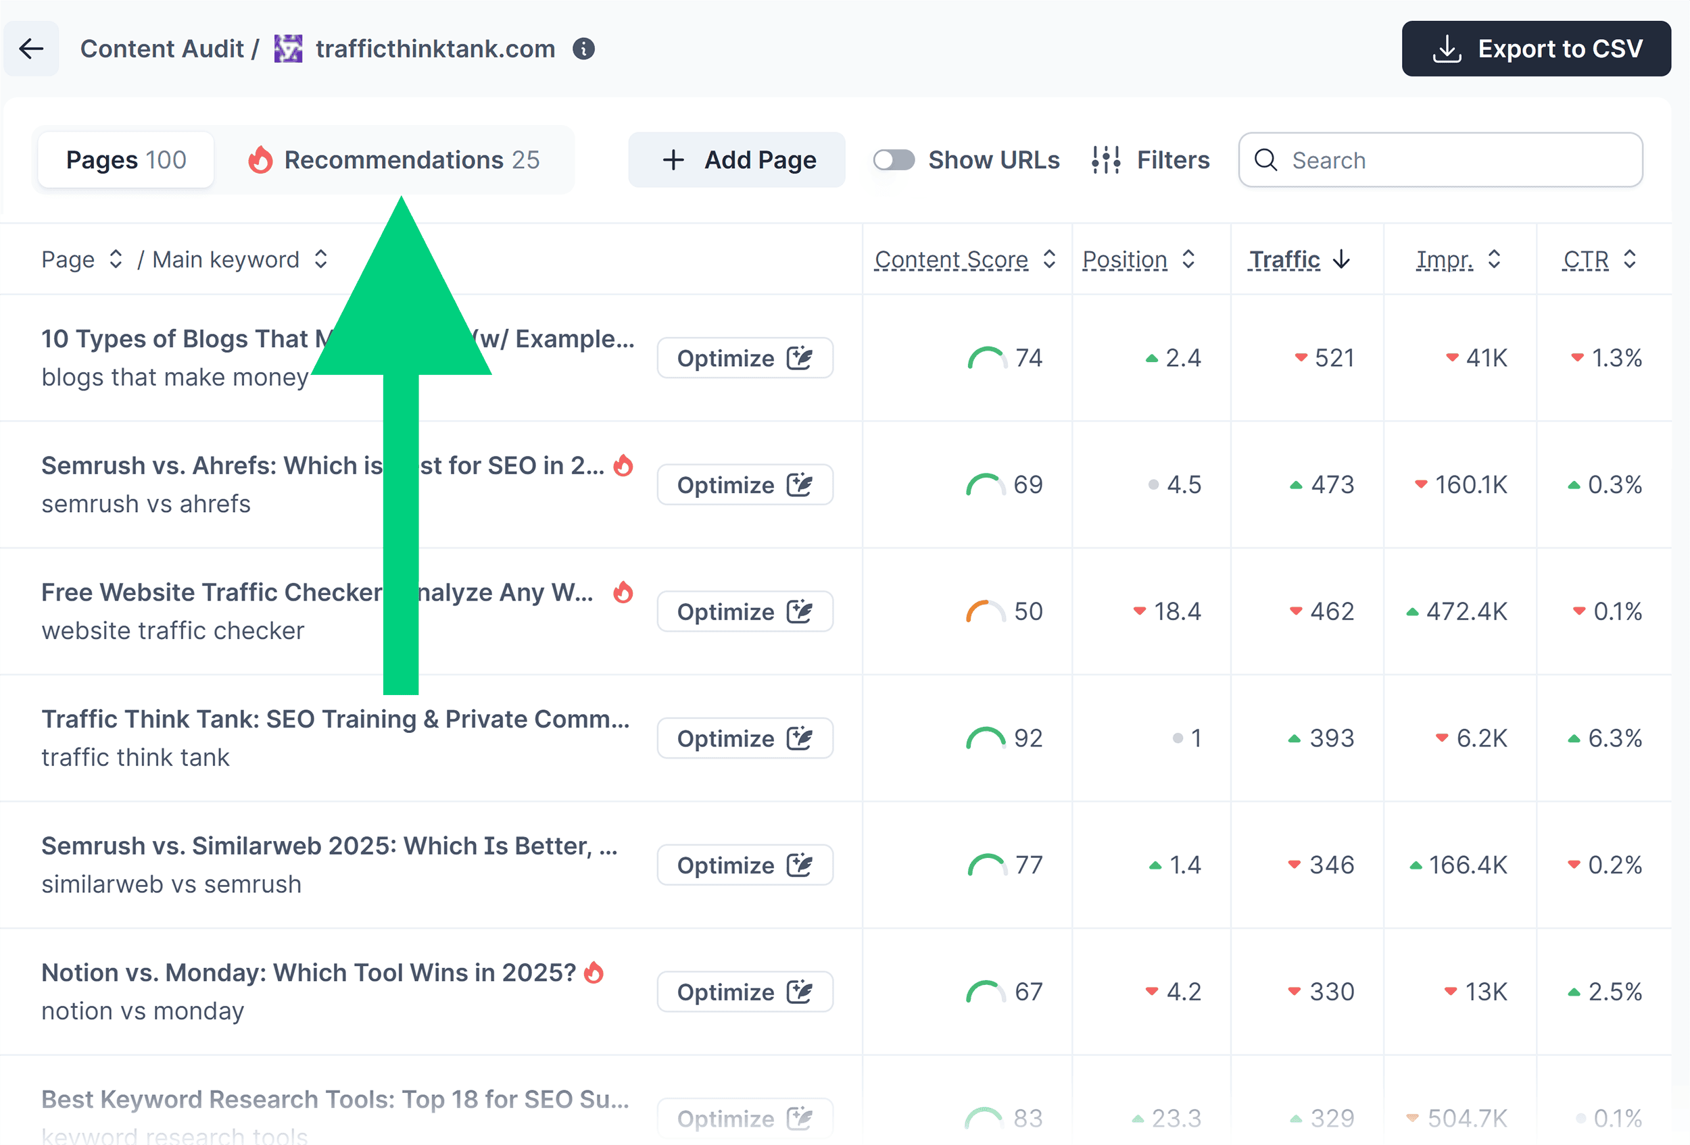Click the position value 18.4

[1178, 612]
